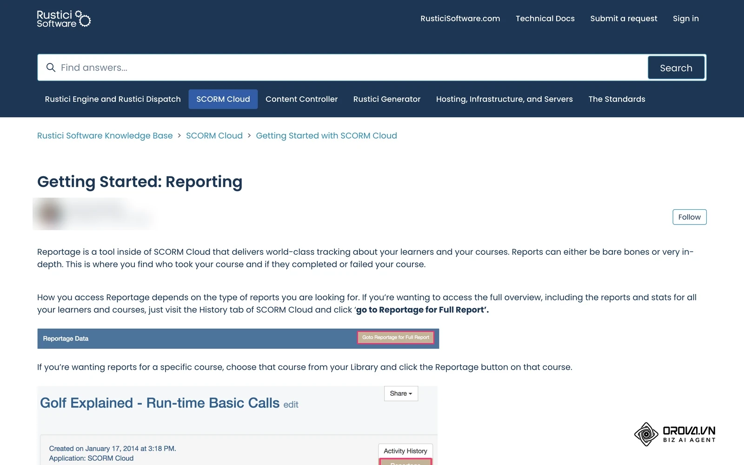Open the Rustici Generator category
This screenshot has height=465, width=744.
click(387, 99)
